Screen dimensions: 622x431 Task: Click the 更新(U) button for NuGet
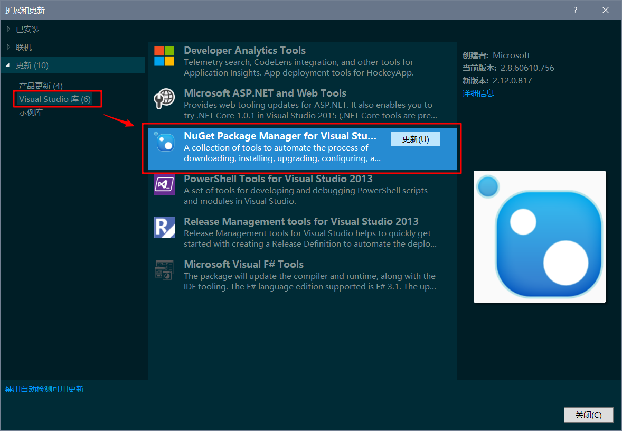416,138
